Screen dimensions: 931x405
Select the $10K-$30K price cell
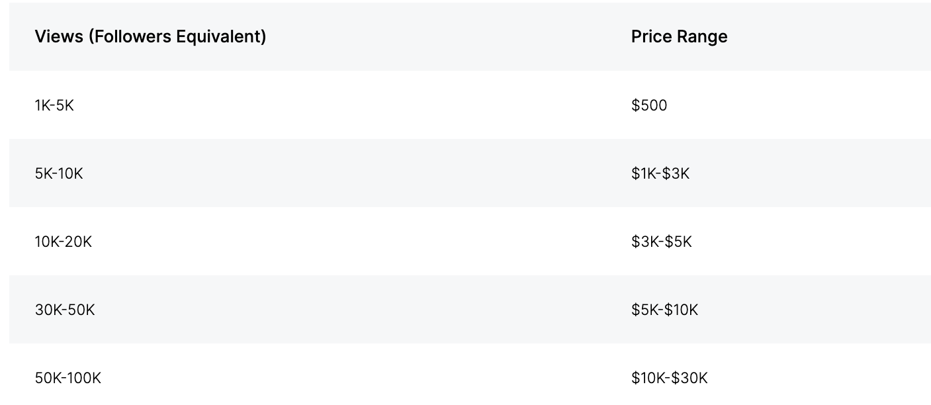point(669,378)
